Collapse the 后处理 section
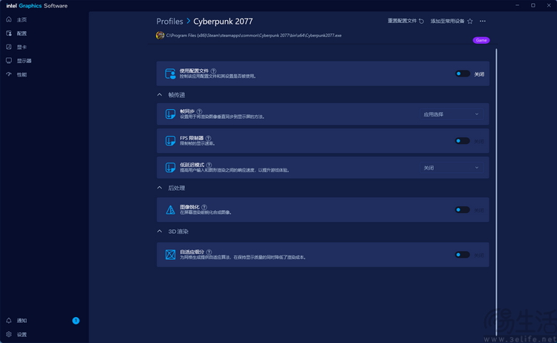This screenshot has width=557, height=343. 160,188
